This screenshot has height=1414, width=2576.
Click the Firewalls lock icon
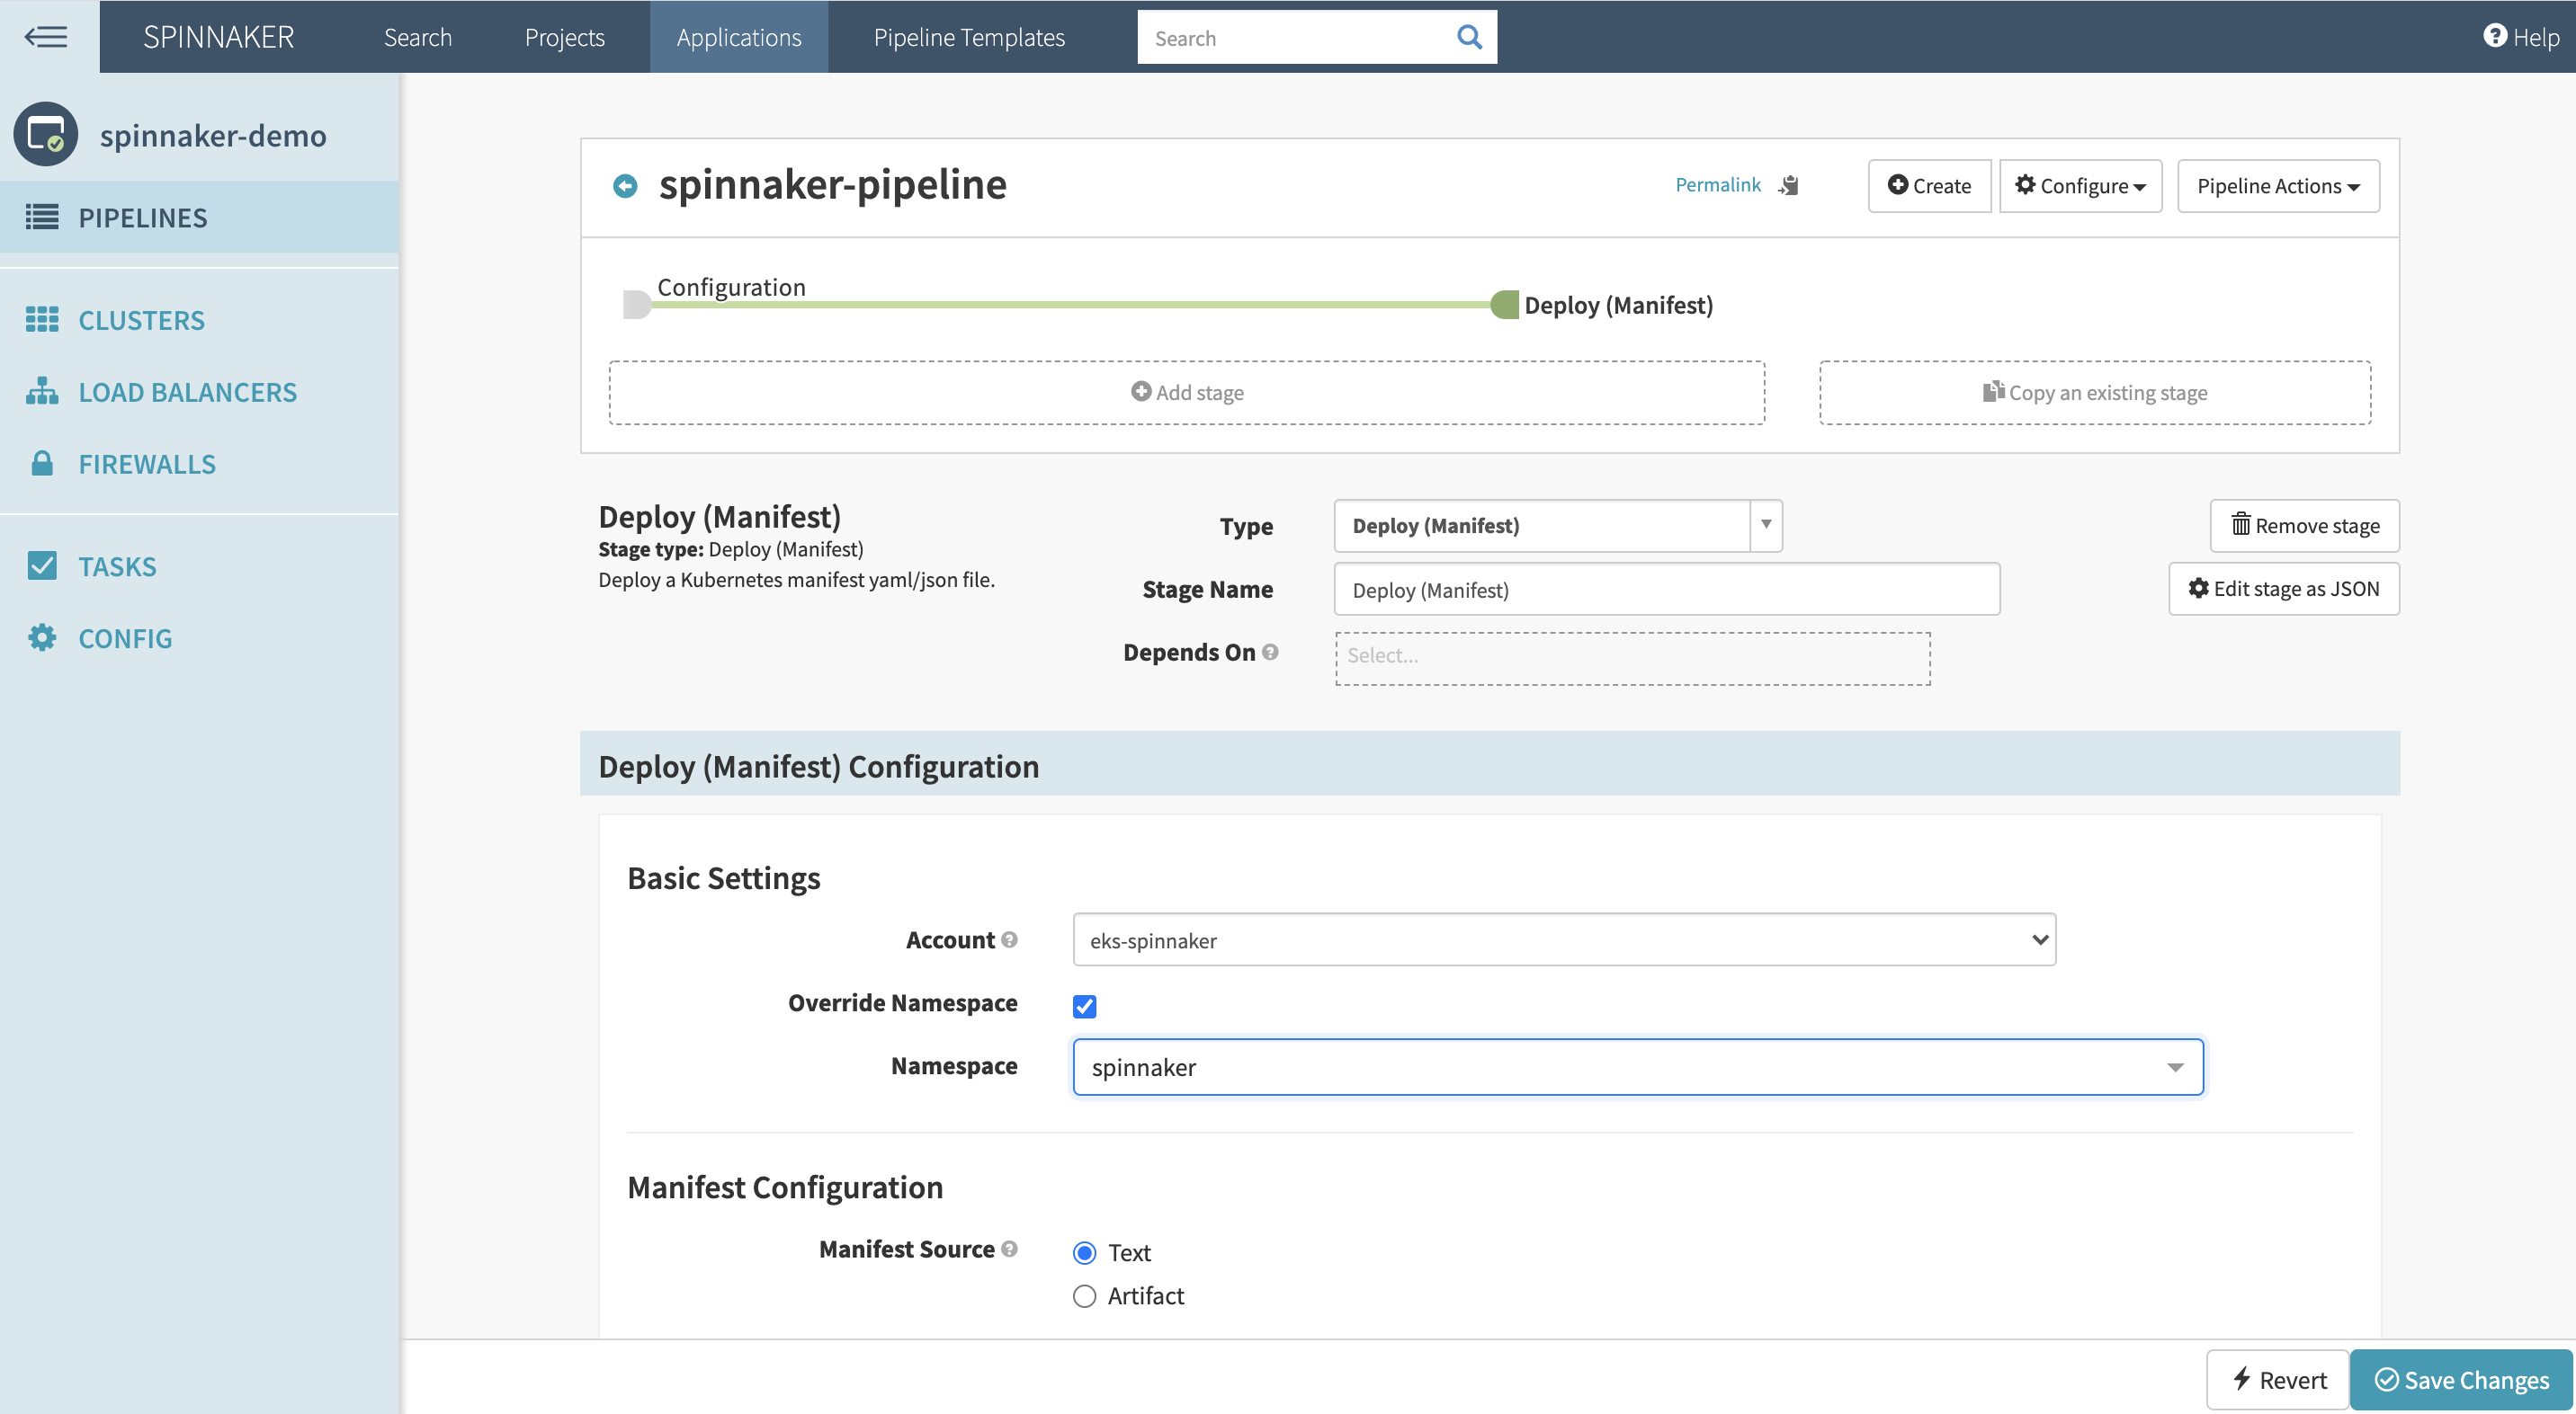tap(42, 464)
